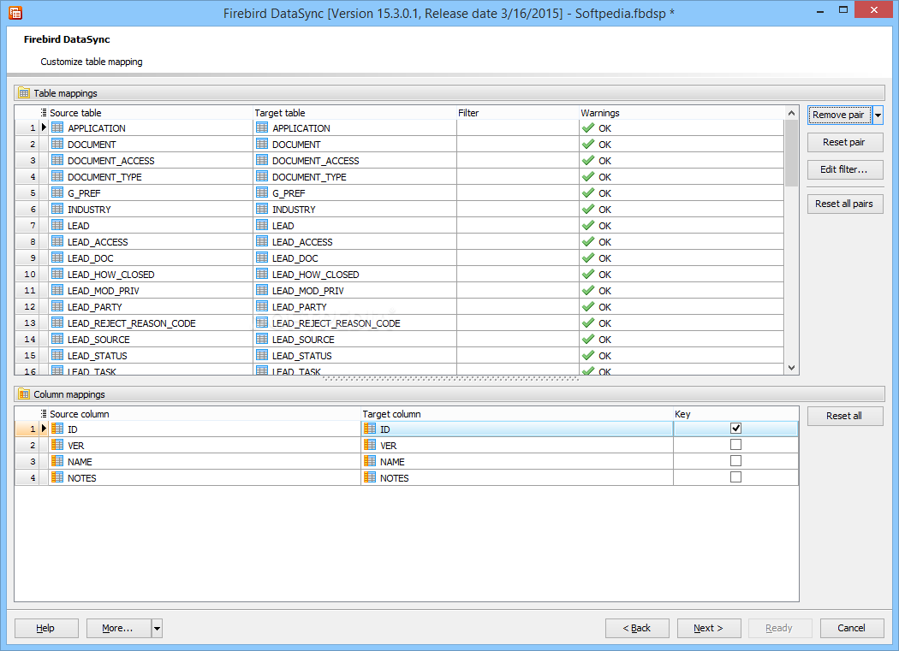The image size is (899, 651).
Task: Click the Key column header
Action: [x=735, y=414]
